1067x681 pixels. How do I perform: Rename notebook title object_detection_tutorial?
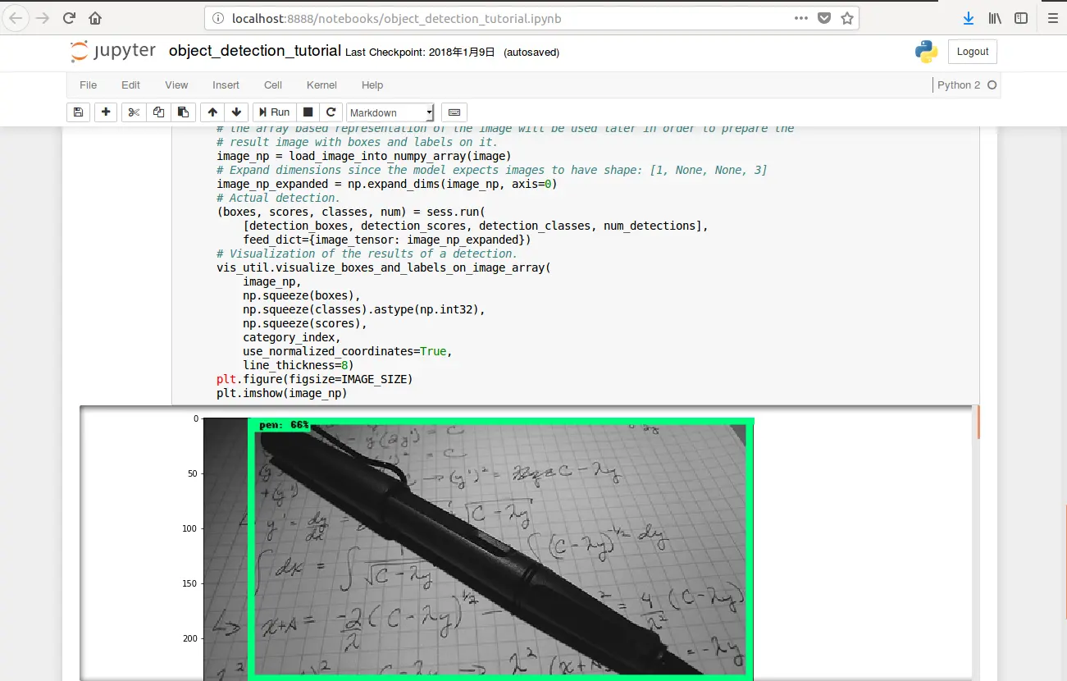(x=255, y=51)
